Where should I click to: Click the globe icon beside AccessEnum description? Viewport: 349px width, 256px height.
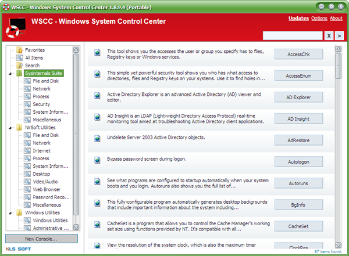(98, 74)
